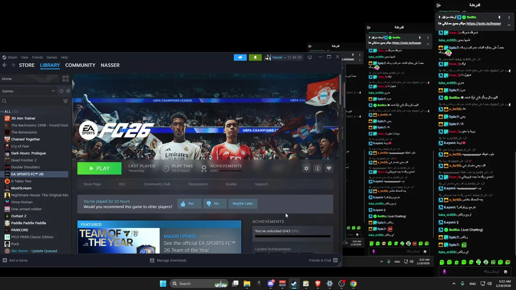Open the Friends menu
This screenshot has width=516, height=290.
tap(37, 57)
